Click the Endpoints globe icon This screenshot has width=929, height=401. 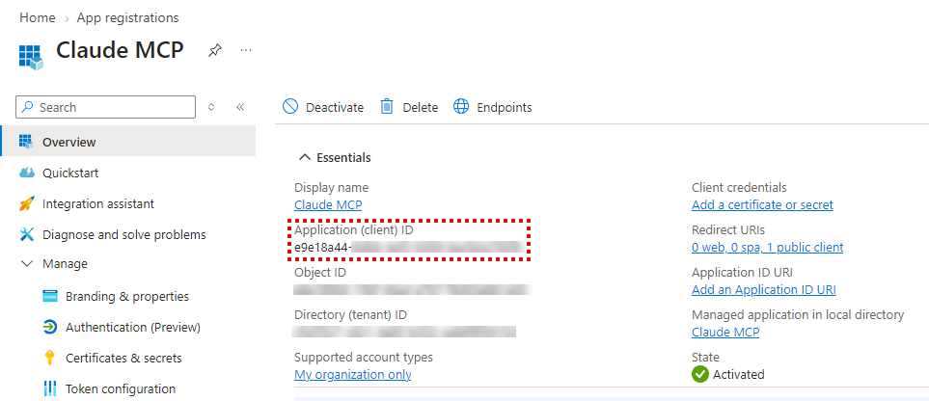(x=461, y=107)
